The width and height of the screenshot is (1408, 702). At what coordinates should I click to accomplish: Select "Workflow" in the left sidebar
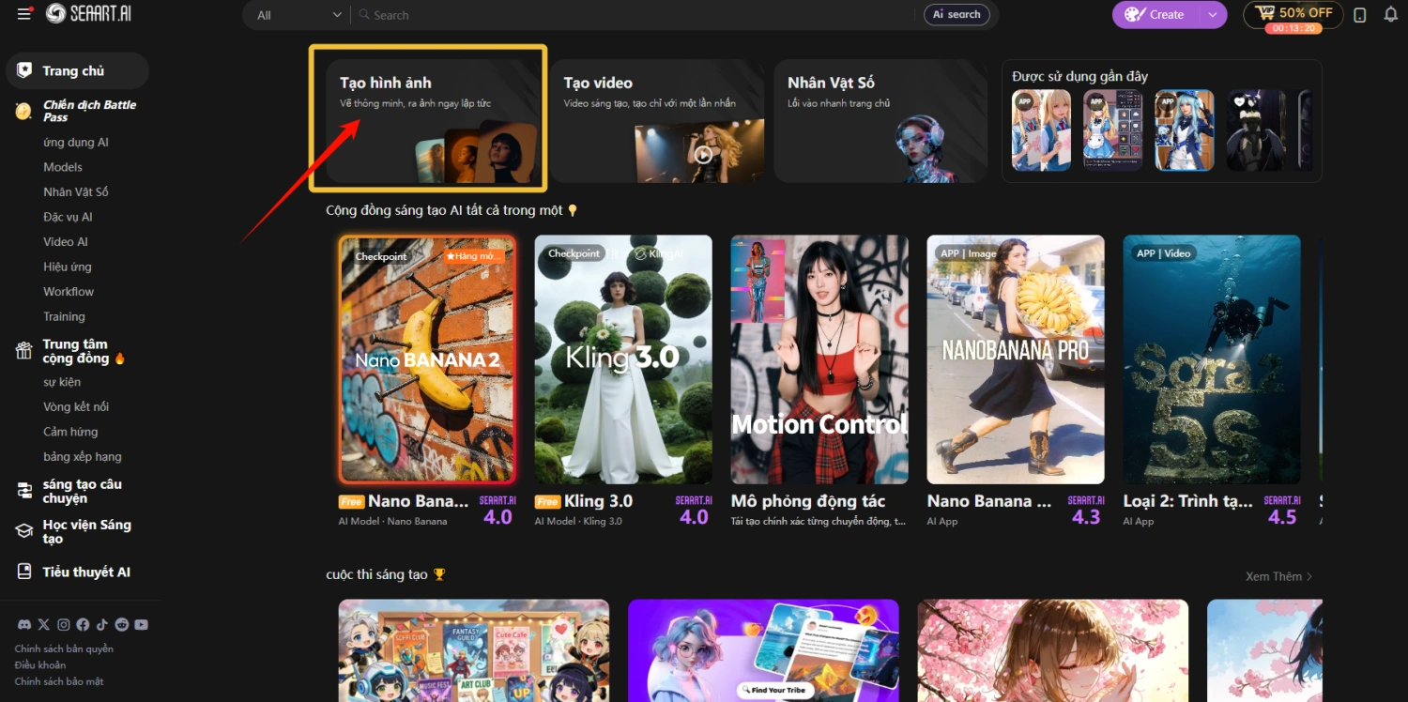[x=69, y=292]
